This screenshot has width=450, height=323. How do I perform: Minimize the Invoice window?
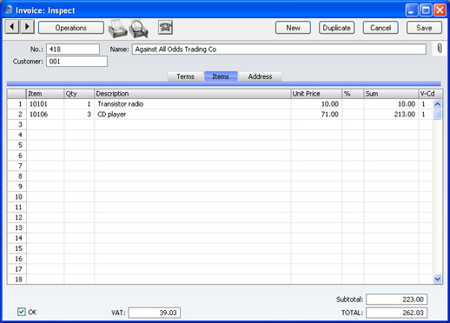point(412,10)
